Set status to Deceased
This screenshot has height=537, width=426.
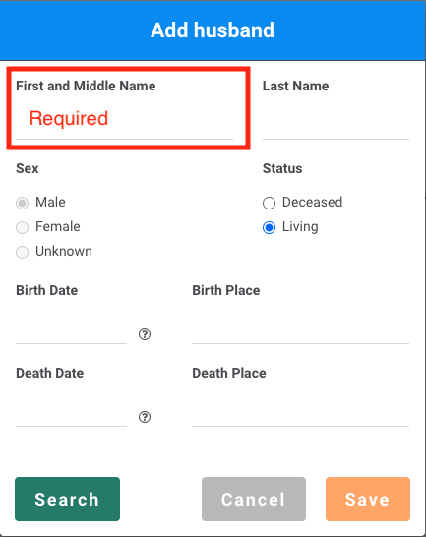(269, 203)
